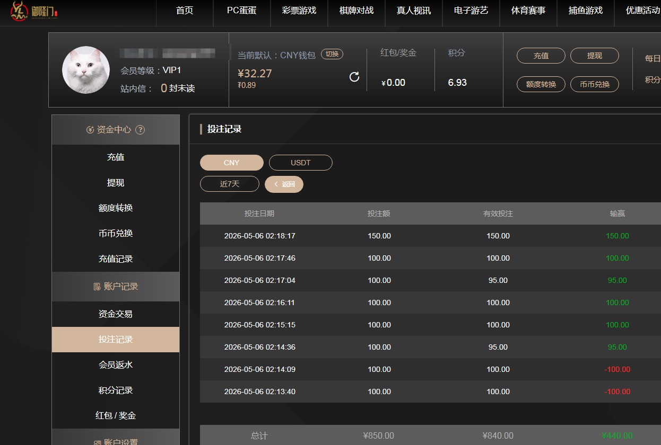
Task: Open 真人视讯 section
Action: 414,11
